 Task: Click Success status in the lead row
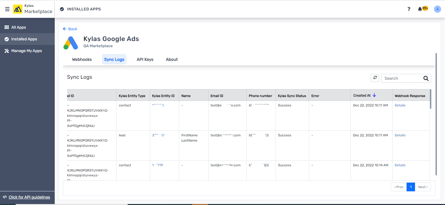tap(284, 135)
